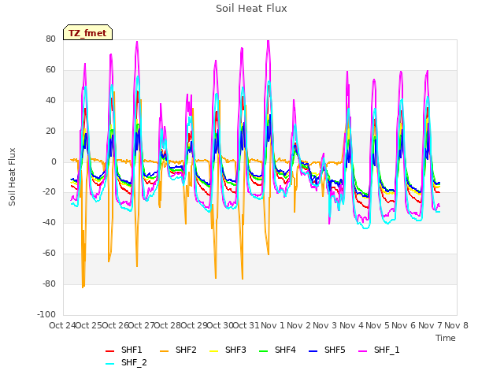Select the SHF2 legend label
This screenshot has height=378, width=504.
[186, 350]
